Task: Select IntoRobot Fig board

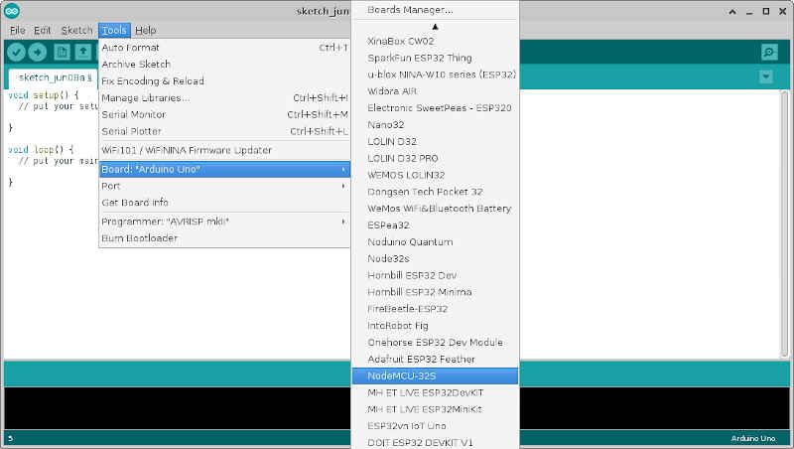Action: (x=435, y=326)
